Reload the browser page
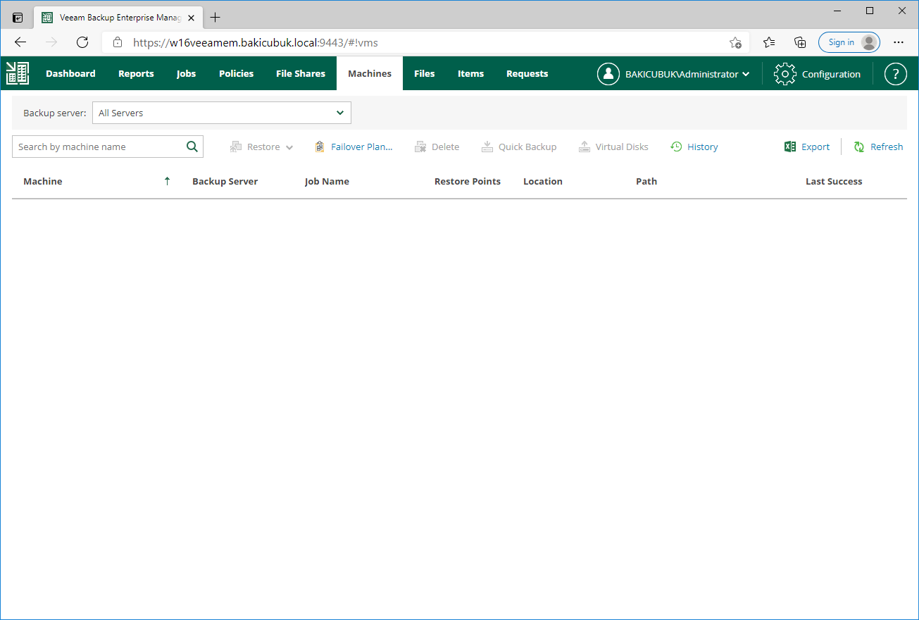 [x=82, y=42]
